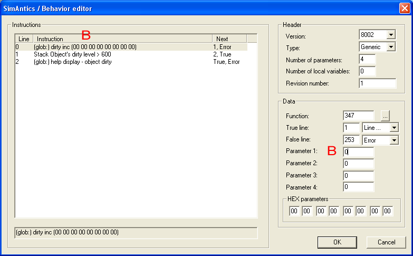
Task: Click the Line column header
Action: coord(24,39)
